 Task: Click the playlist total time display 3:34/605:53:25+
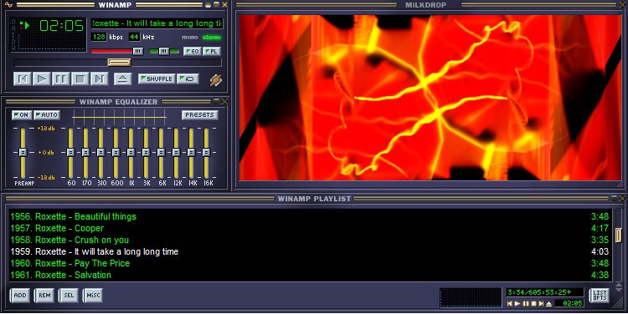pyautogui.click(x=545, y=292)
